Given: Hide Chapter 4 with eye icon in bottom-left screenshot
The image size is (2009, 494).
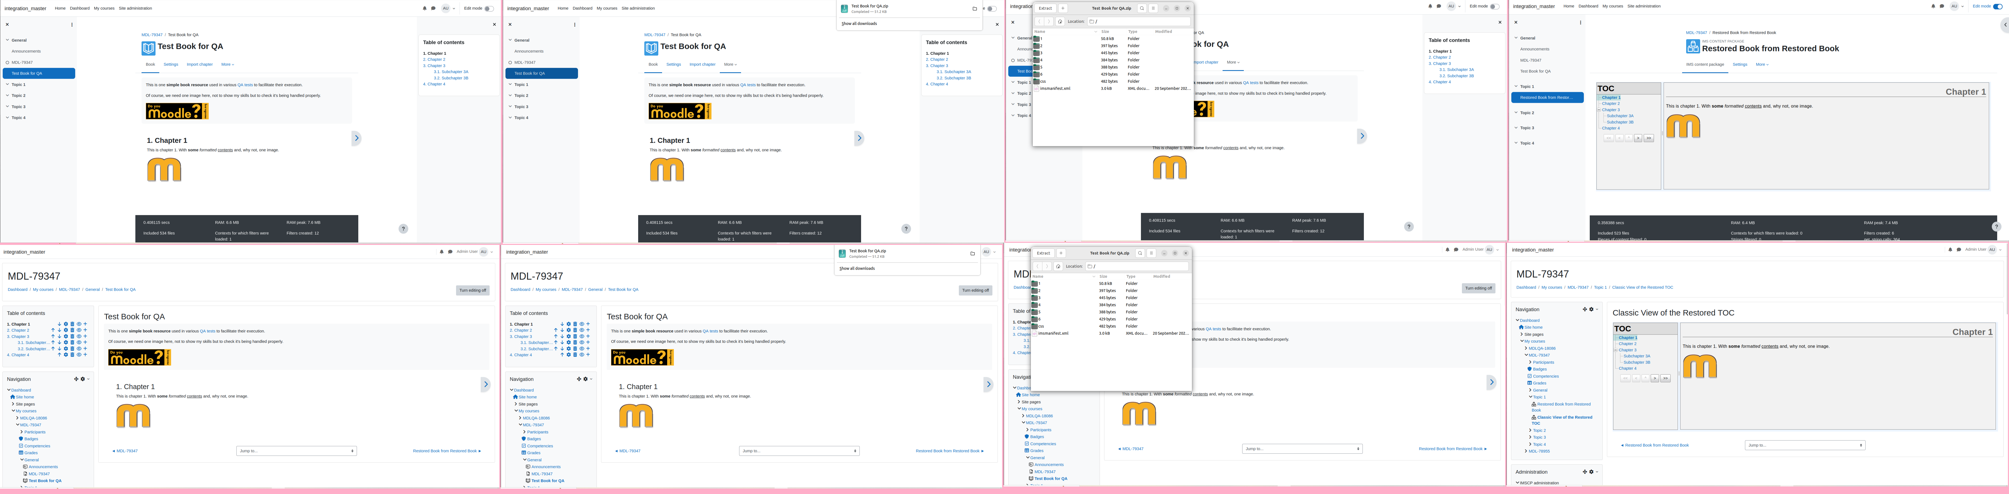Looking at the screenshot, I should [79, 355].
